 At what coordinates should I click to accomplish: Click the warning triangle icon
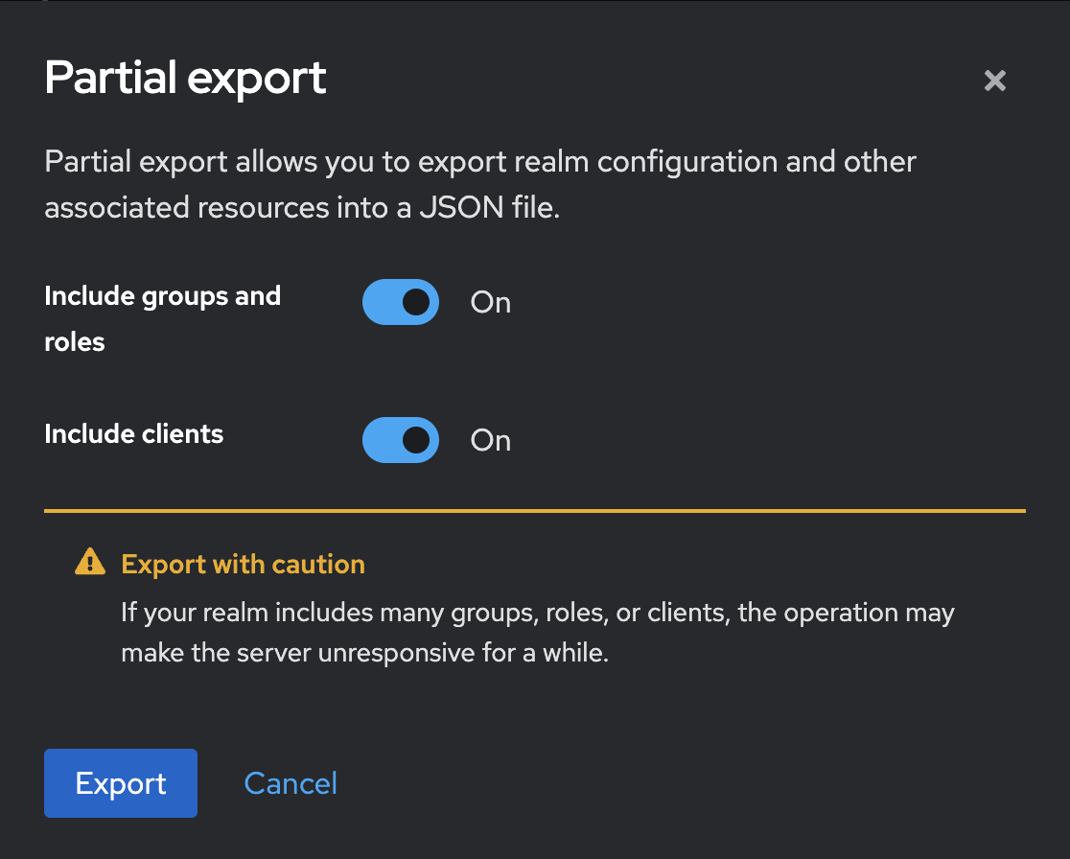point(90,562)
